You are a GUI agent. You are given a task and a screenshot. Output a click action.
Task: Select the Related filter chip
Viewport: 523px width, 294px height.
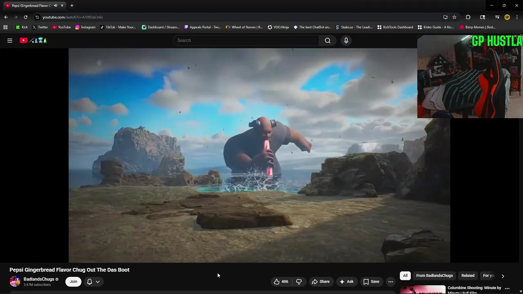tap(468, 276)
